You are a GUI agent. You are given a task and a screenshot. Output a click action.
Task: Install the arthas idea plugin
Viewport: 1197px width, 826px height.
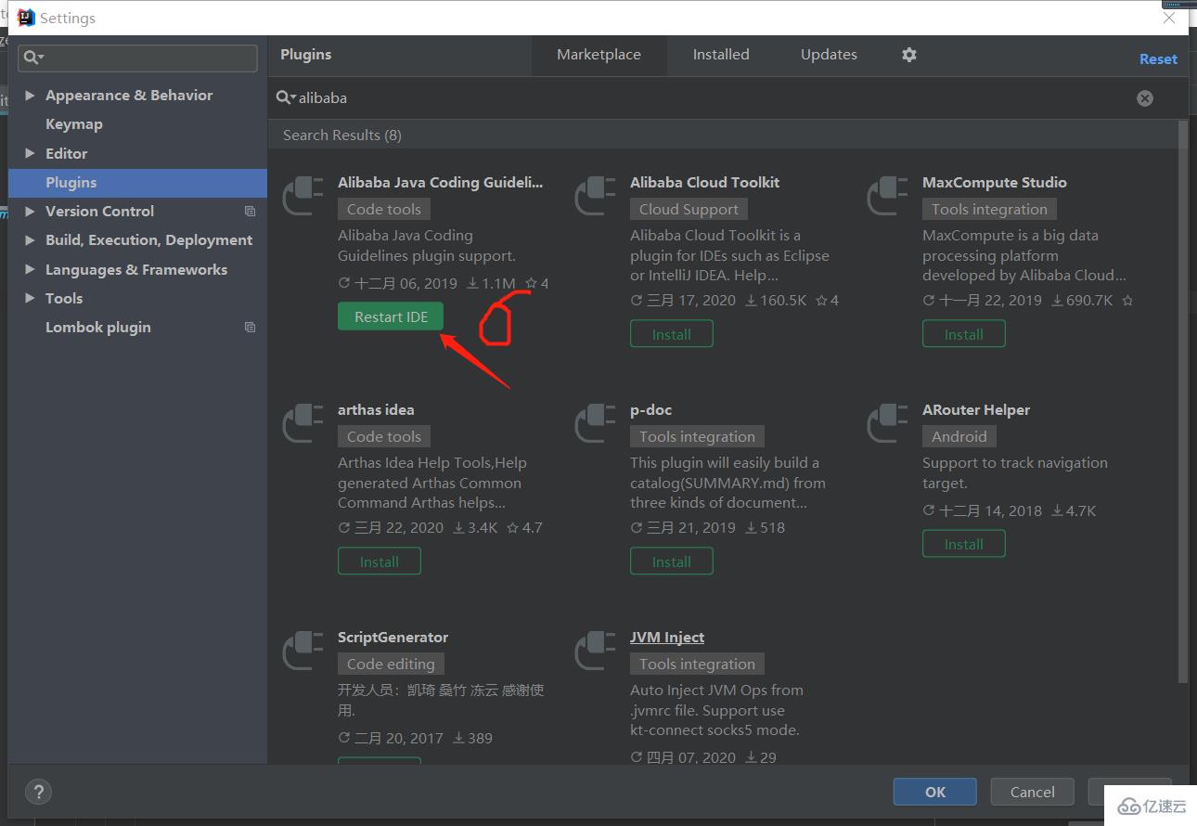380,561
